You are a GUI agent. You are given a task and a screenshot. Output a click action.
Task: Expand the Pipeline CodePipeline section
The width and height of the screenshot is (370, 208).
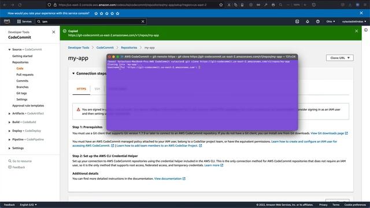coord(9,140)
